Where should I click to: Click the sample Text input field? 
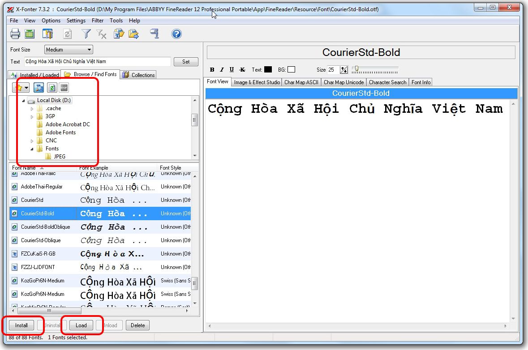tap(98, 62)
